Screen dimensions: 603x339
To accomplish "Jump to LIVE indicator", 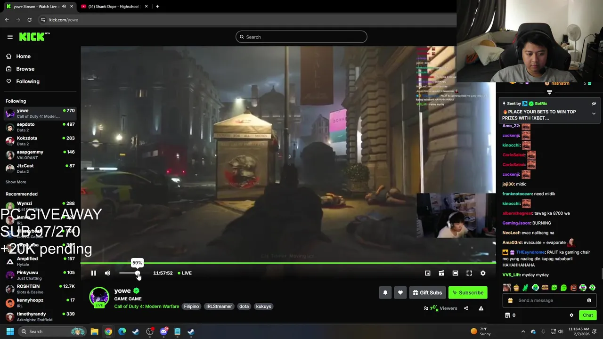I will (185, 273).
